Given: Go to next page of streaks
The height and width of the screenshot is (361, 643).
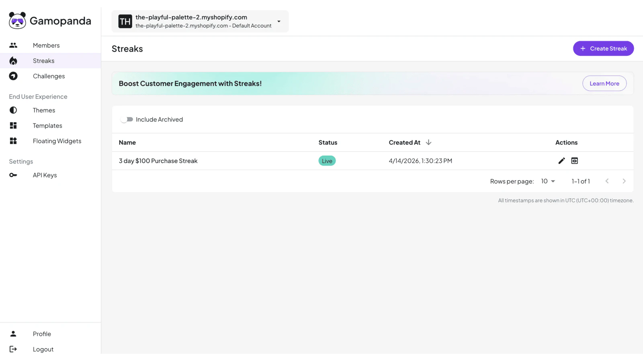Looking at the screenshot, I should (624, 181).
